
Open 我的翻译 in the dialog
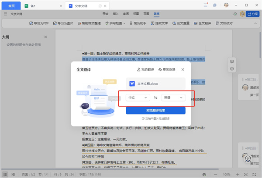[x=145, y=70]
